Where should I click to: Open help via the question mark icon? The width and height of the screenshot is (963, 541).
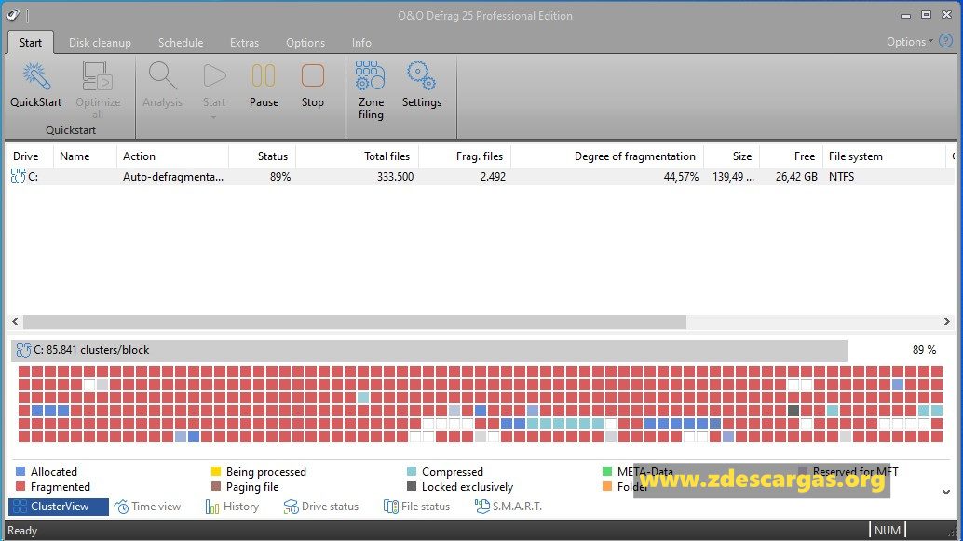tap(946, 41)
